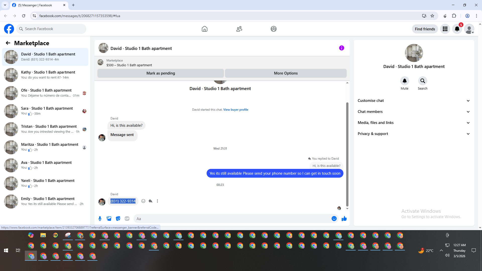The width and height of the screenshot is (482, 271).
Task: Click the address bar URL
Action: pyautogui.click(x=80, y=16)
